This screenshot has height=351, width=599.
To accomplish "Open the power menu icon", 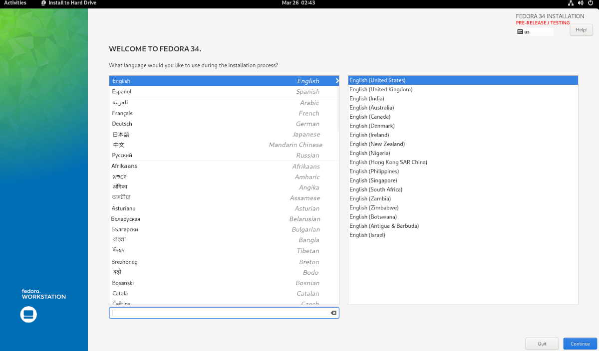I will tap(590, 3).
